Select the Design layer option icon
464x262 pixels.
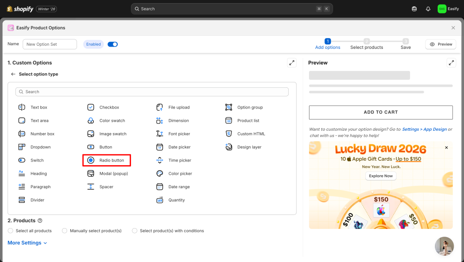coord(228,147)
